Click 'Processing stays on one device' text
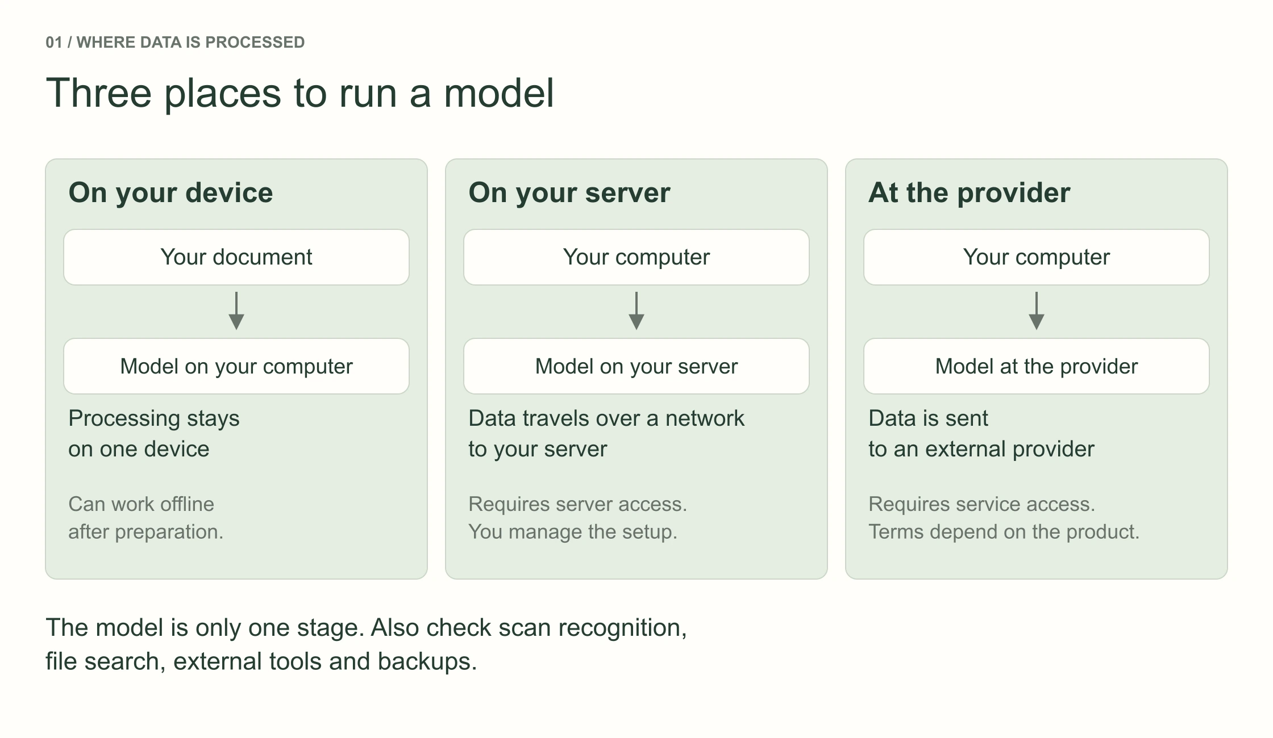The height and width of the screenshot is (738, 1273). [154, 434]
